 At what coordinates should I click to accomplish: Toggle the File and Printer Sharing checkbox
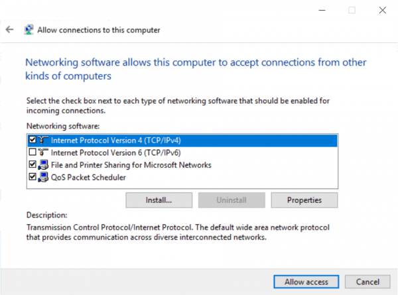click(x=33, y=165)
